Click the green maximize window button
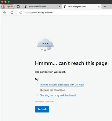Image resolution: width=112 pixels, height=121 pixels. (x=9, y=2)
